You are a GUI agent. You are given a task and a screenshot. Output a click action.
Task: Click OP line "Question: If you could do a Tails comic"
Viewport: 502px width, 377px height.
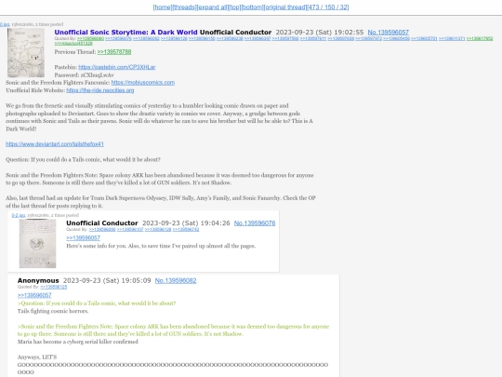83,159
